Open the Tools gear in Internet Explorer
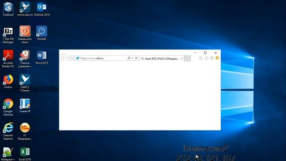286x161 pixels. [211, 58]
